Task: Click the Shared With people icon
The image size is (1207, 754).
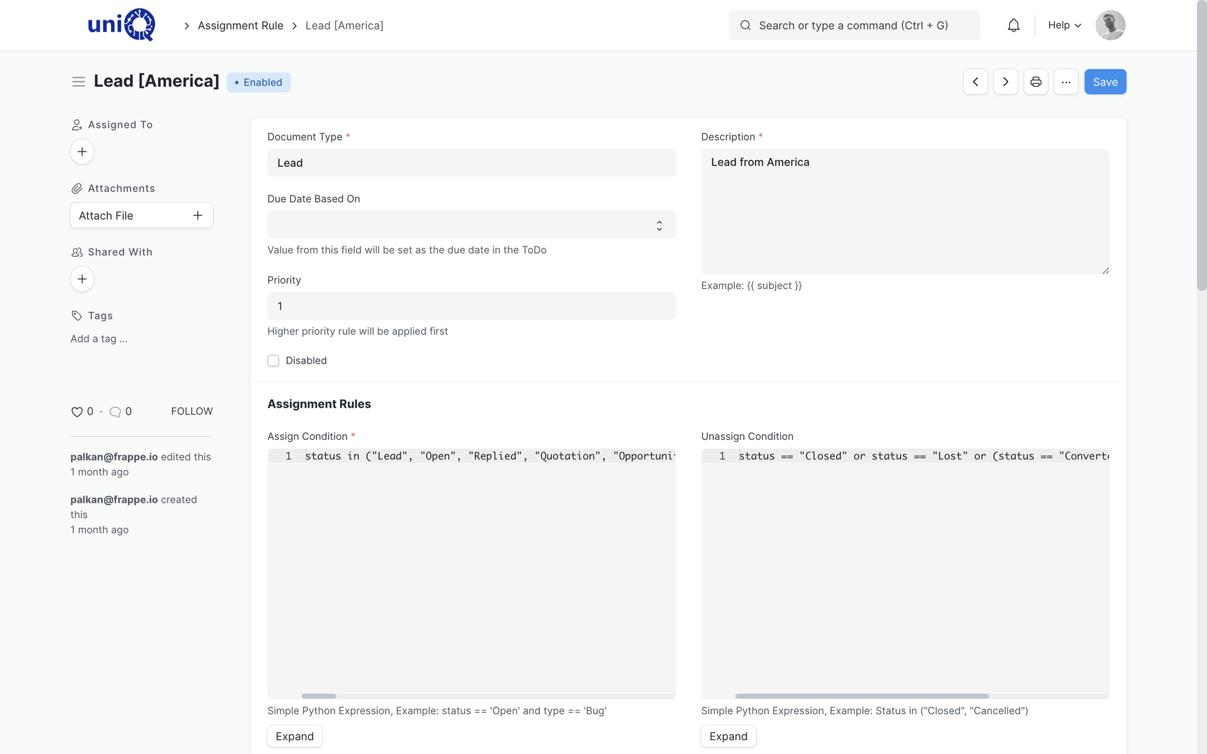Action: tap(77, 252)
